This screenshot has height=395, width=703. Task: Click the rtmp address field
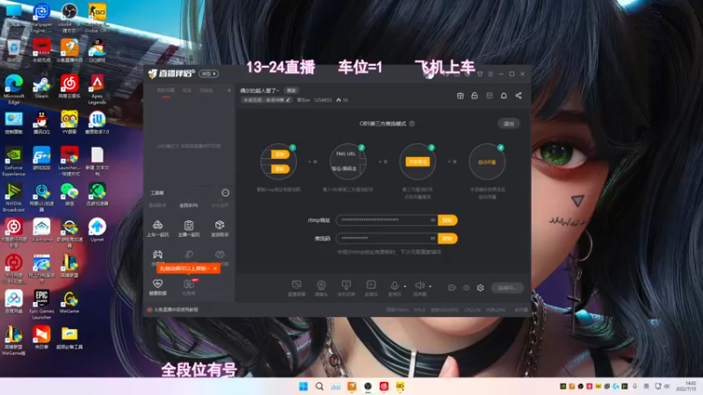coord(387,220)
